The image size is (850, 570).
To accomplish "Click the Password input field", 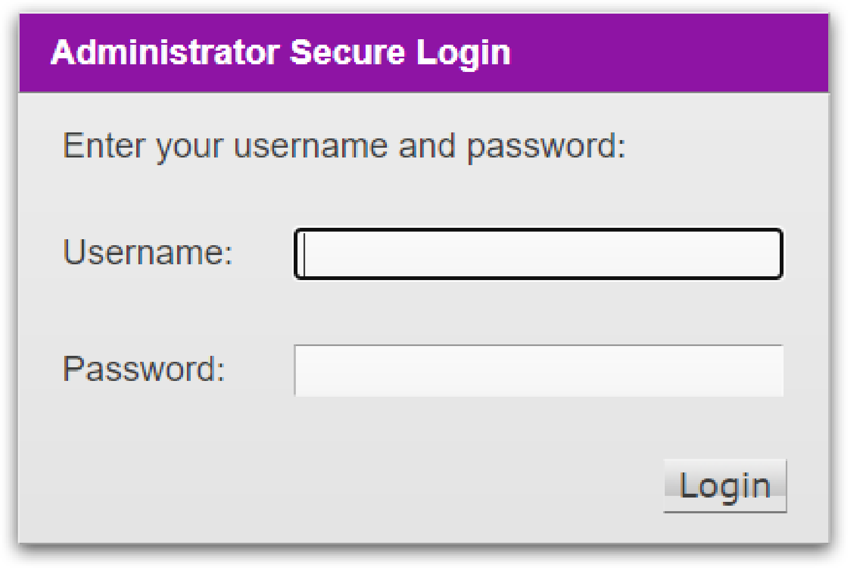I will 538,371.
